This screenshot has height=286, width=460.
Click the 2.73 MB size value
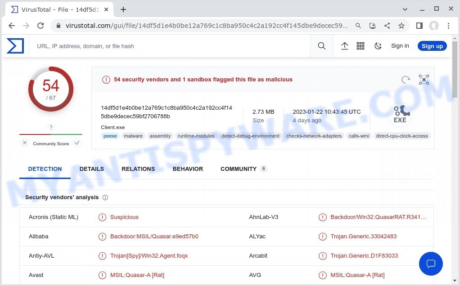(263, 112)
